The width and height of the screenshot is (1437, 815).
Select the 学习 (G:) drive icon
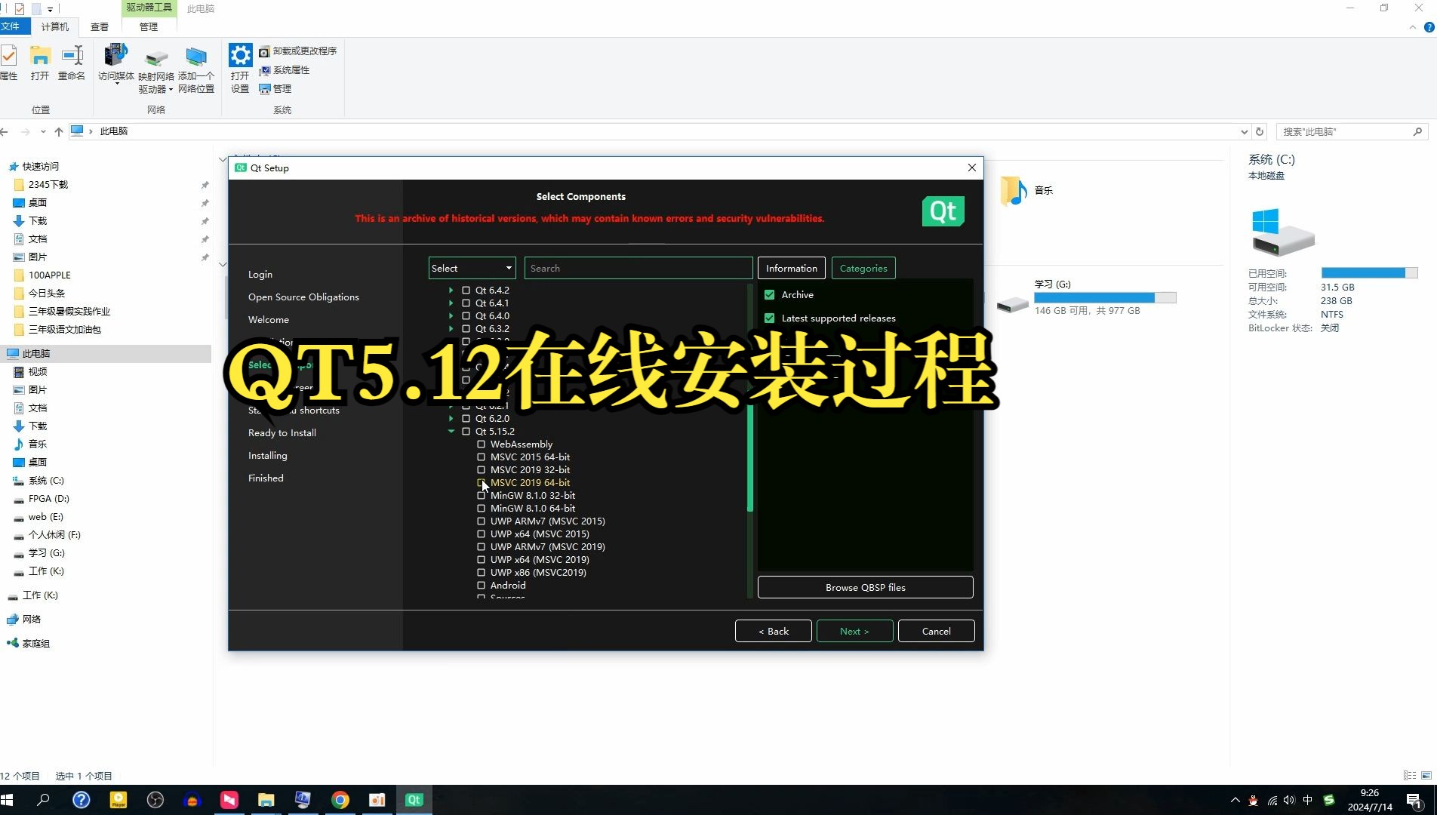coord(1012,304)
